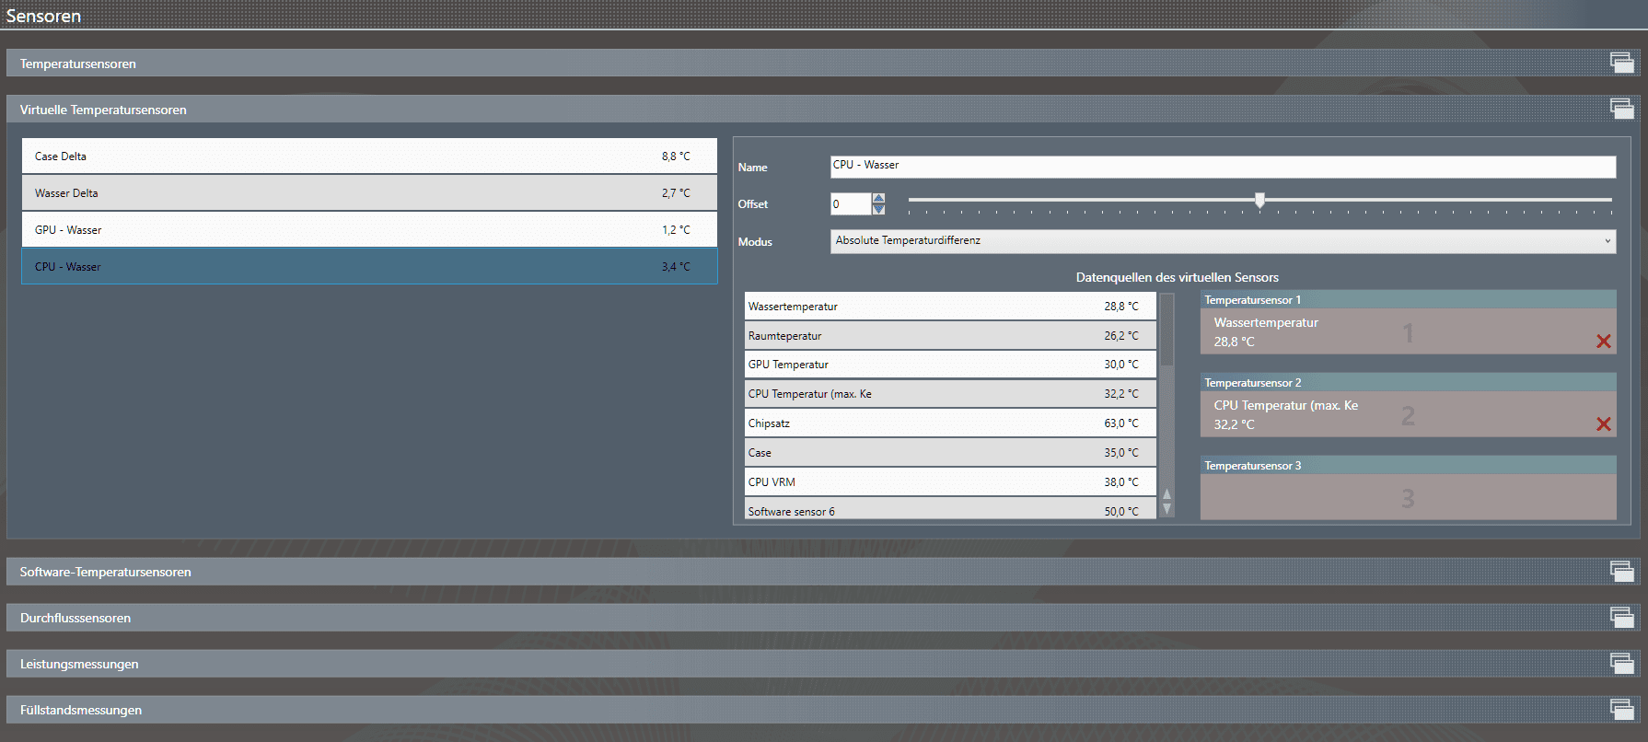The width and height of the screenshot is (1648, 742).
Task: Select Case Delta virtual sensor
Action: pos(369,157)
